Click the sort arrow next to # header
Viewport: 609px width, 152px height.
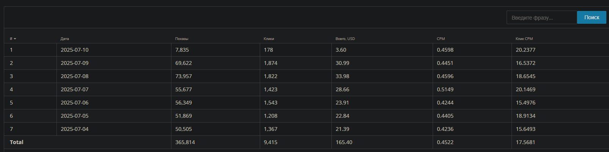[x=15, y=39]
